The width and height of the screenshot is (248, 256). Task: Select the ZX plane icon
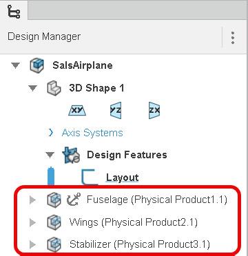154,110
